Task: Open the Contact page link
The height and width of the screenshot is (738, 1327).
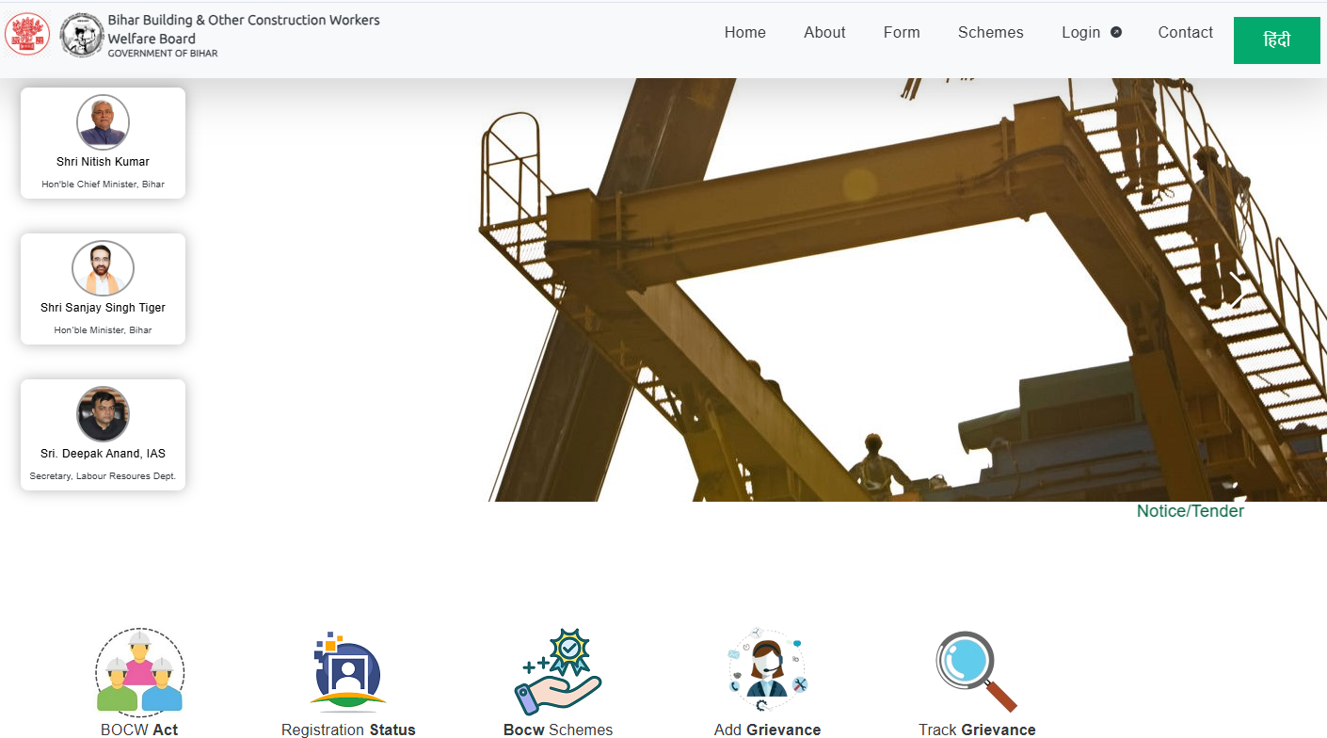Action: [1185, 32]
